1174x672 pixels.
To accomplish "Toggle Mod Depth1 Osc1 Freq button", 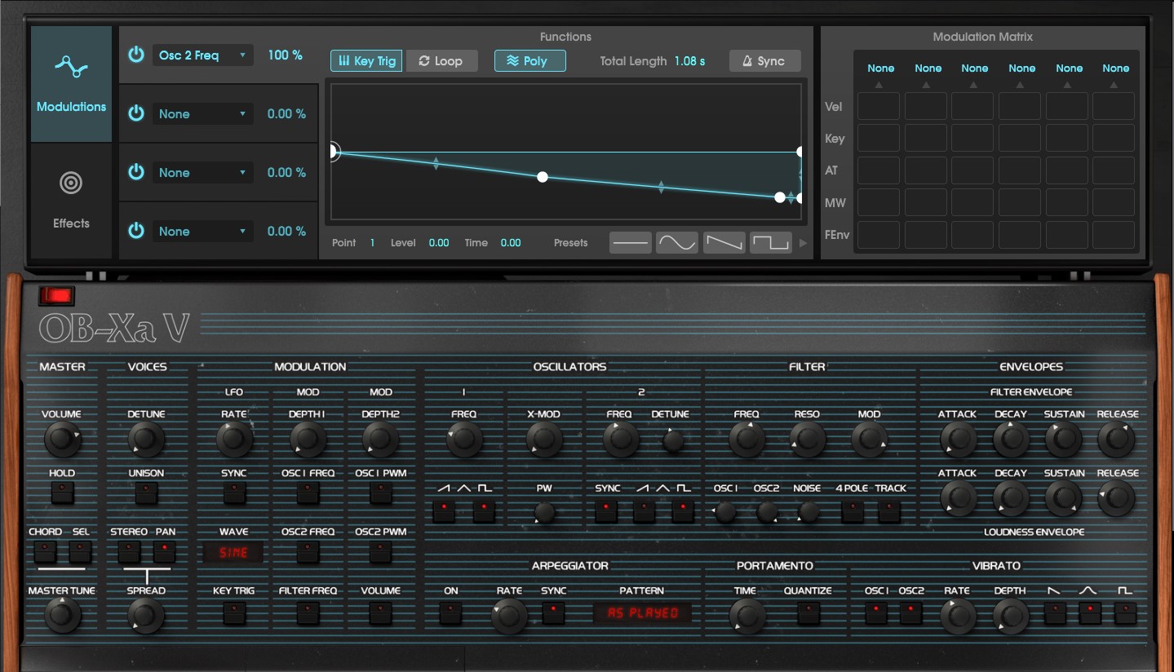I will click(308, 493).
